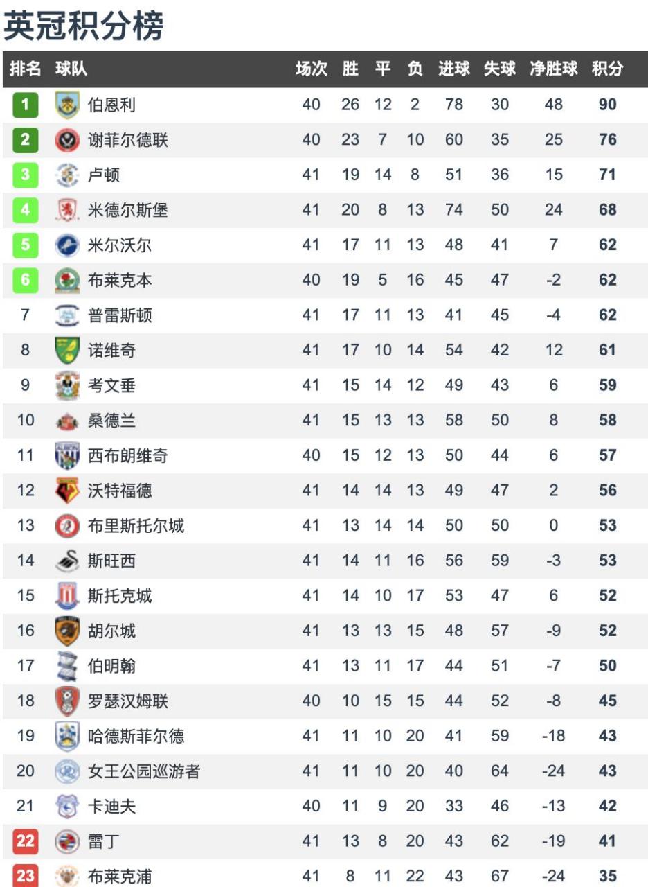
Task: Click the Swansea (斯旺西) swan crest
Action: tap(67, 561)
